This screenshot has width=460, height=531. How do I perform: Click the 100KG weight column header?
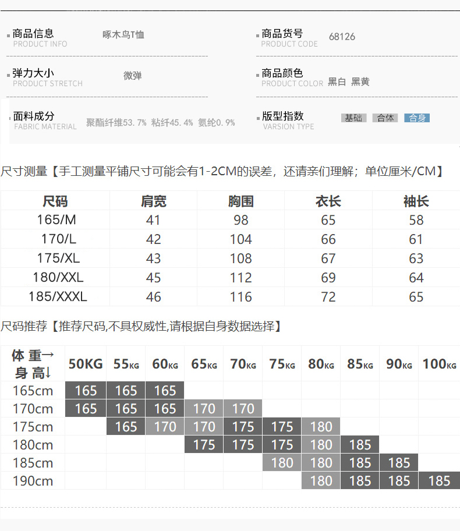click(x=439, y=364)
